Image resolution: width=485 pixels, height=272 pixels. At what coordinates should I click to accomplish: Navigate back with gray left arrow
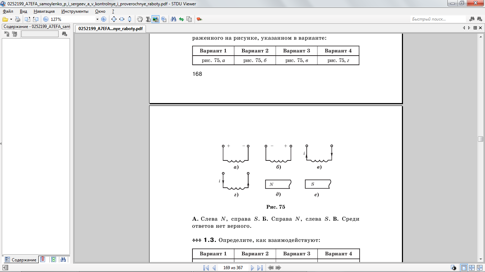pyautogui.click(x=271, y=268)
